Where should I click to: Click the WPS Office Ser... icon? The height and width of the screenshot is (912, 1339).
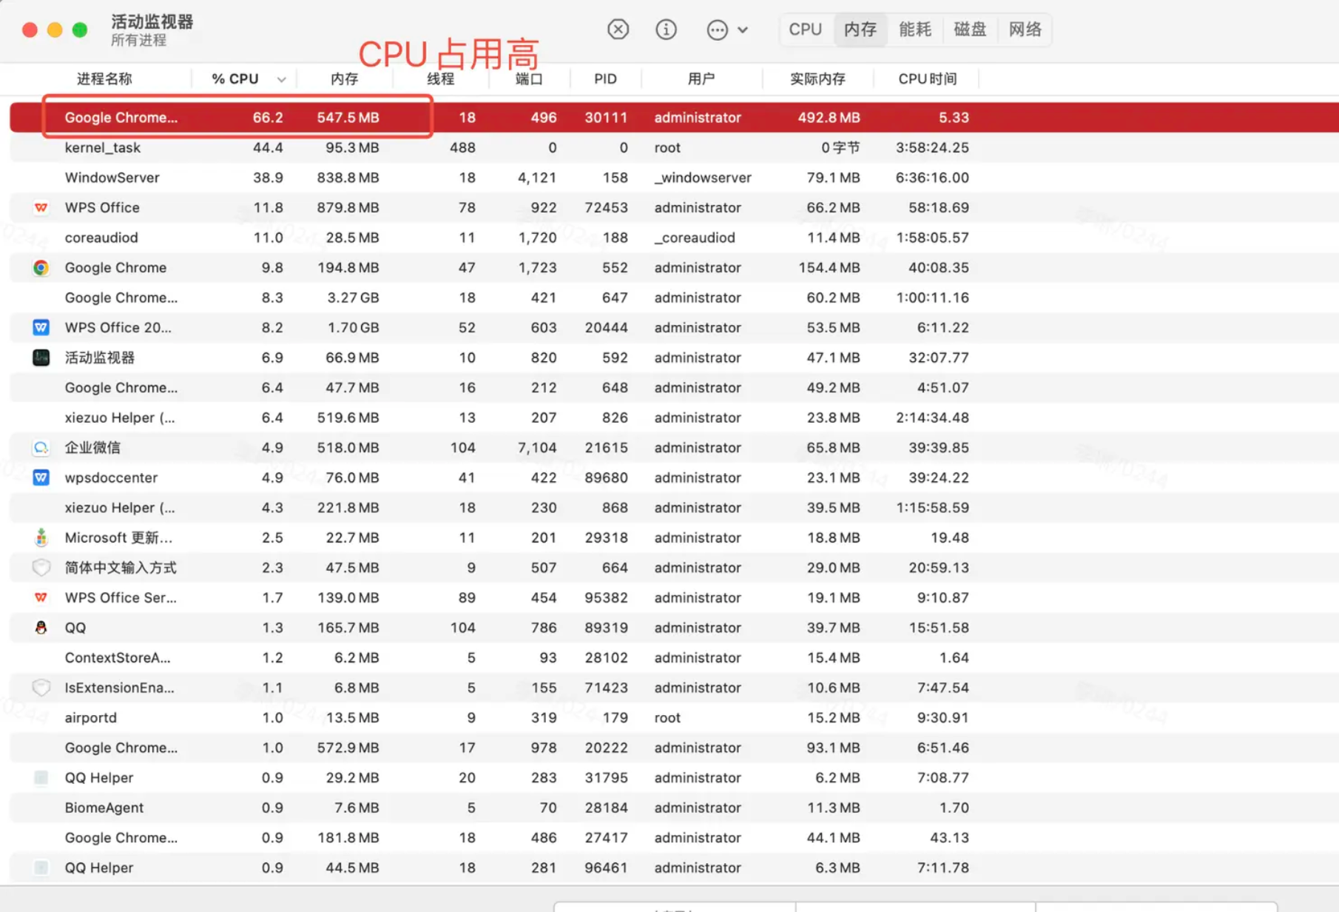pos(41,598)
